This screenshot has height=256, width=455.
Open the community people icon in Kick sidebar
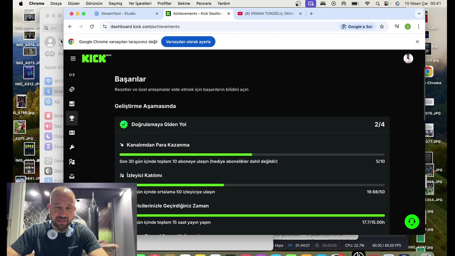coord(72,162)
